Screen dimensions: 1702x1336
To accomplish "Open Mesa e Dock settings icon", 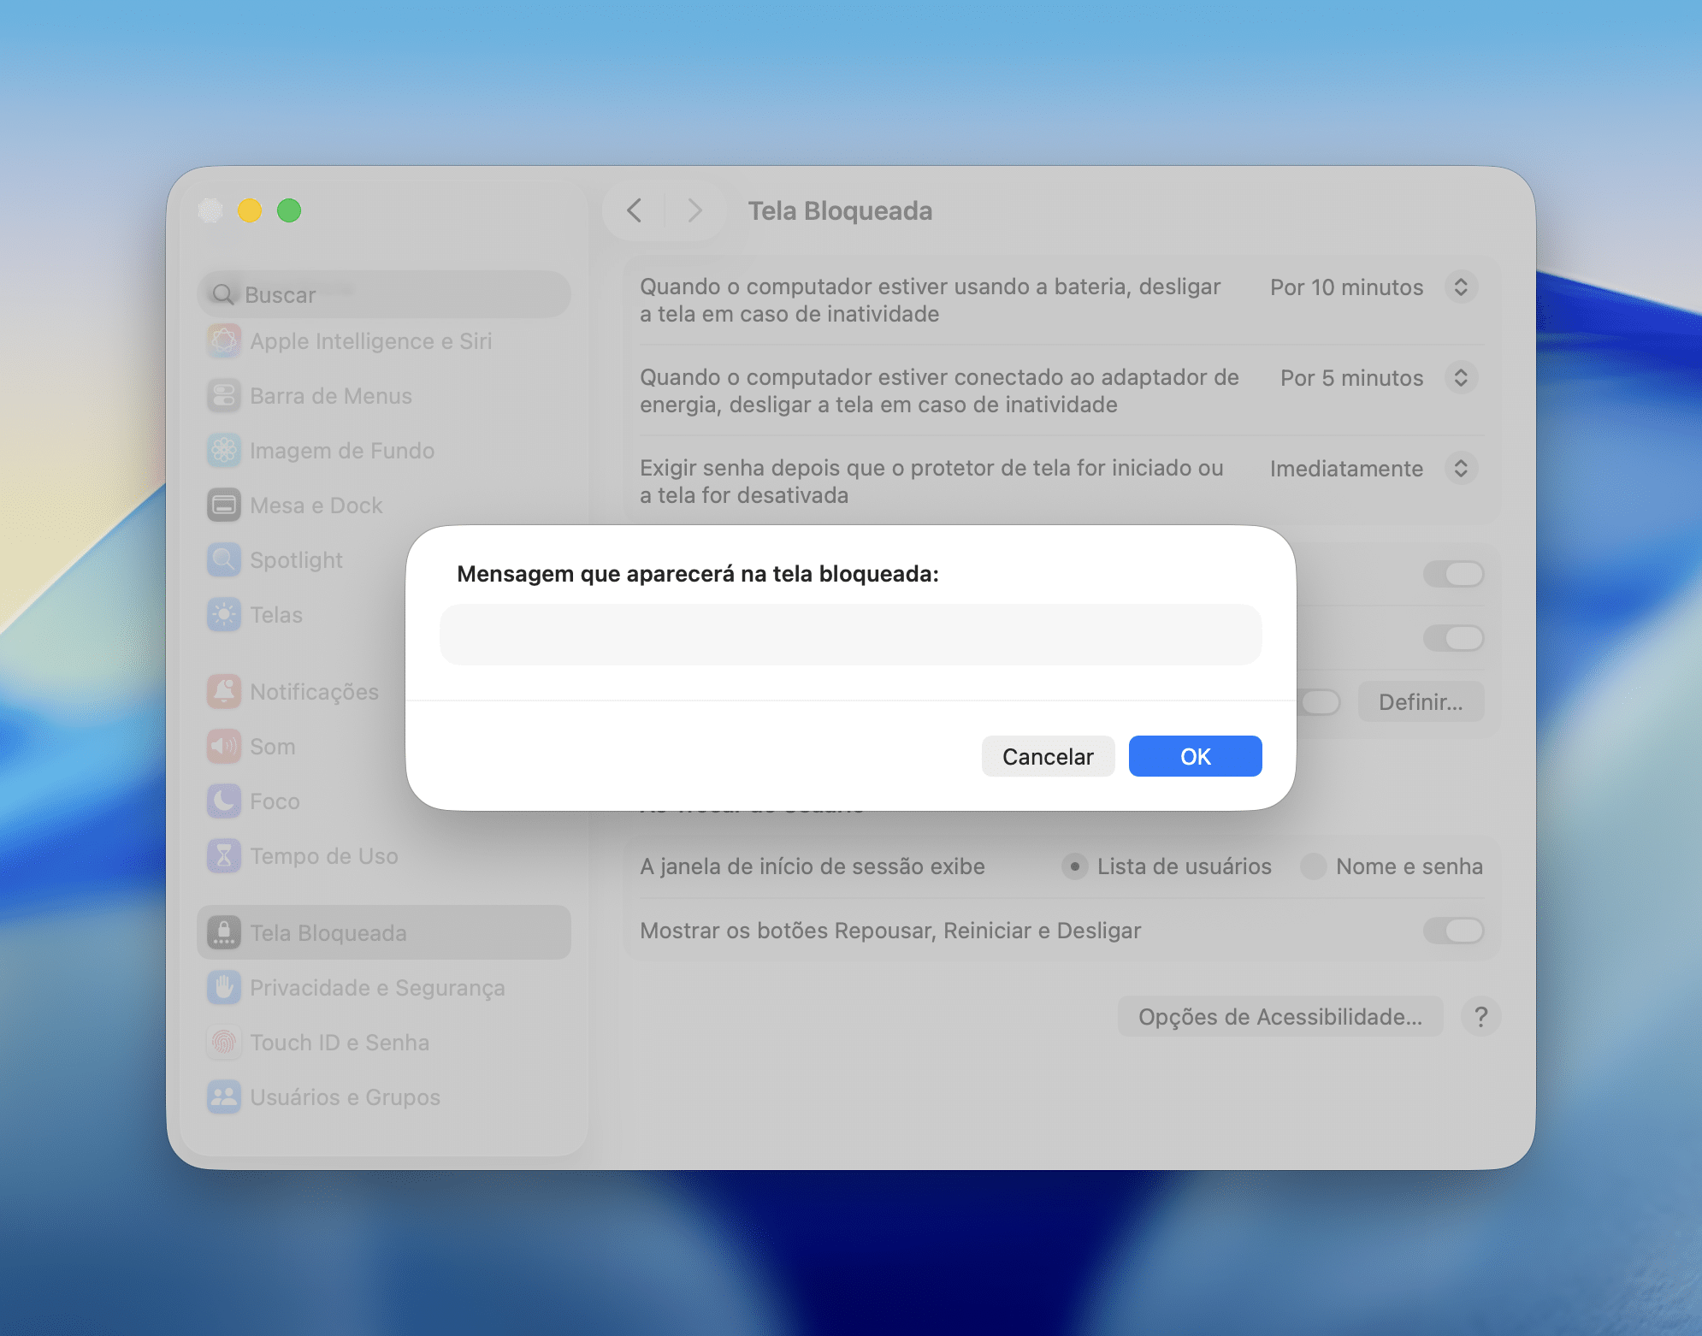I will coord(224,505).
